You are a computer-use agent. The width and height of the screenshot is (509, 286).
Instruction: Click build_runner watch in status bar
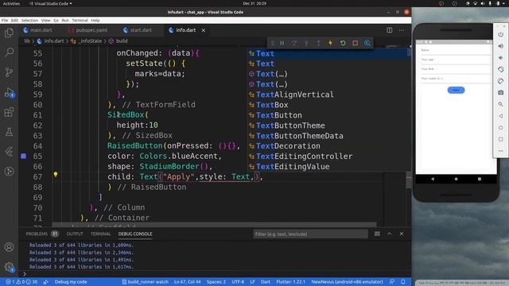point(145,282)
